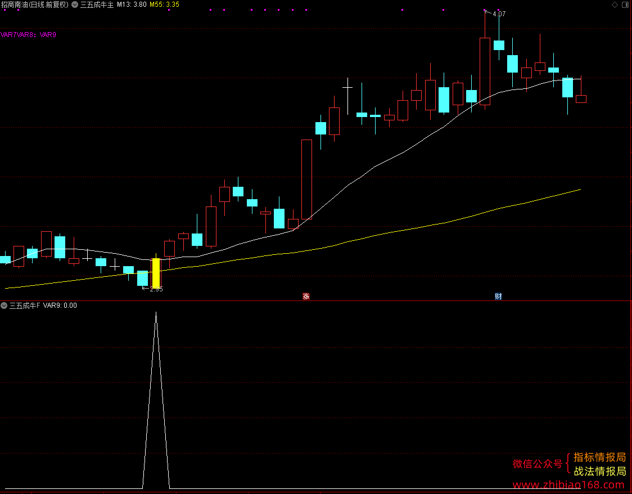Click the tall red candle below 4.07
This screenshot has width=632, height=494.
(x=485, y=71)
